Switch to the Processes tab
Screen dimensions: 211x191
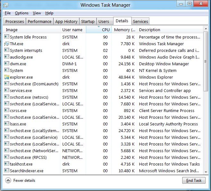[x=14, y=21]
